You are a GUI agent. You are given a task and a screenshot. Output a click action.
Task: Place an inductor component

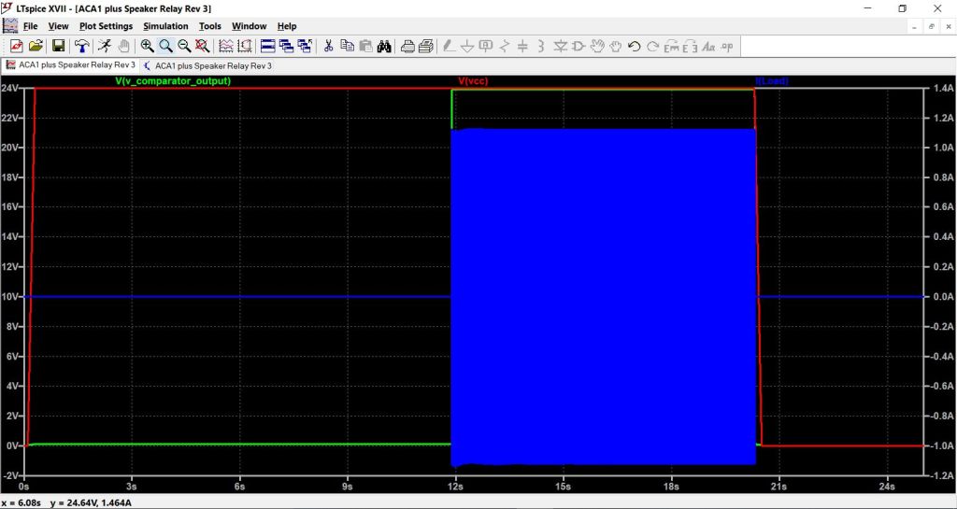pyautogui.click(x=541, y=47)
